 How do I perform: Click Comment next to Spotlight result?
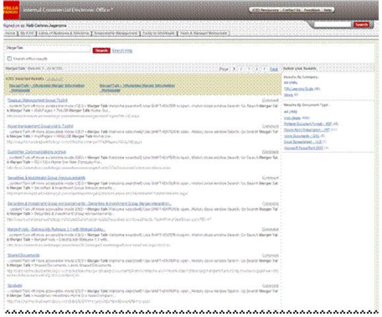[x=271, y=285]
